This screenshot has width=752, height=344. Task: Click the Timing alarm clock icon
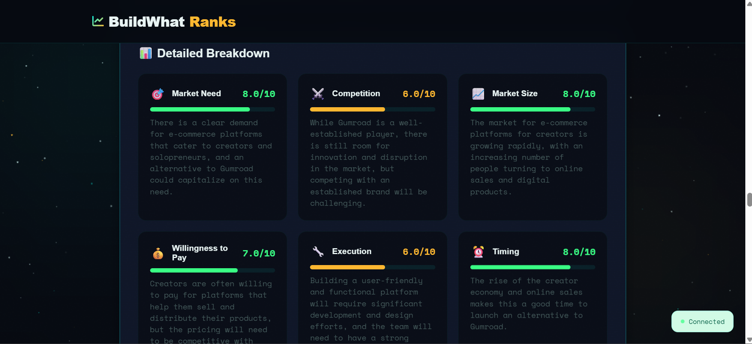pos(479,252)
